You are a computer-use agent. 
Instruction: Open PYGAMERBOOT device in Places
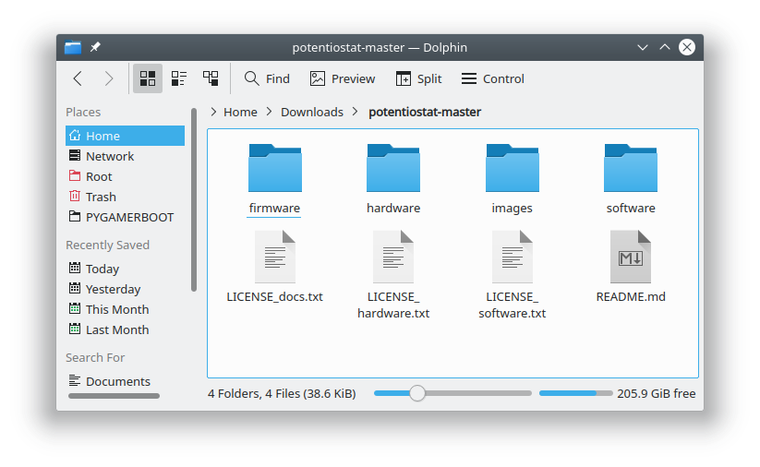point(125,217)
